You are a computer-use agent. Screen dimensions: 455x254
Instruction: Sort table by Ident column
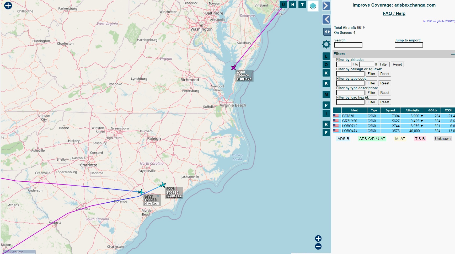point(354,110)
